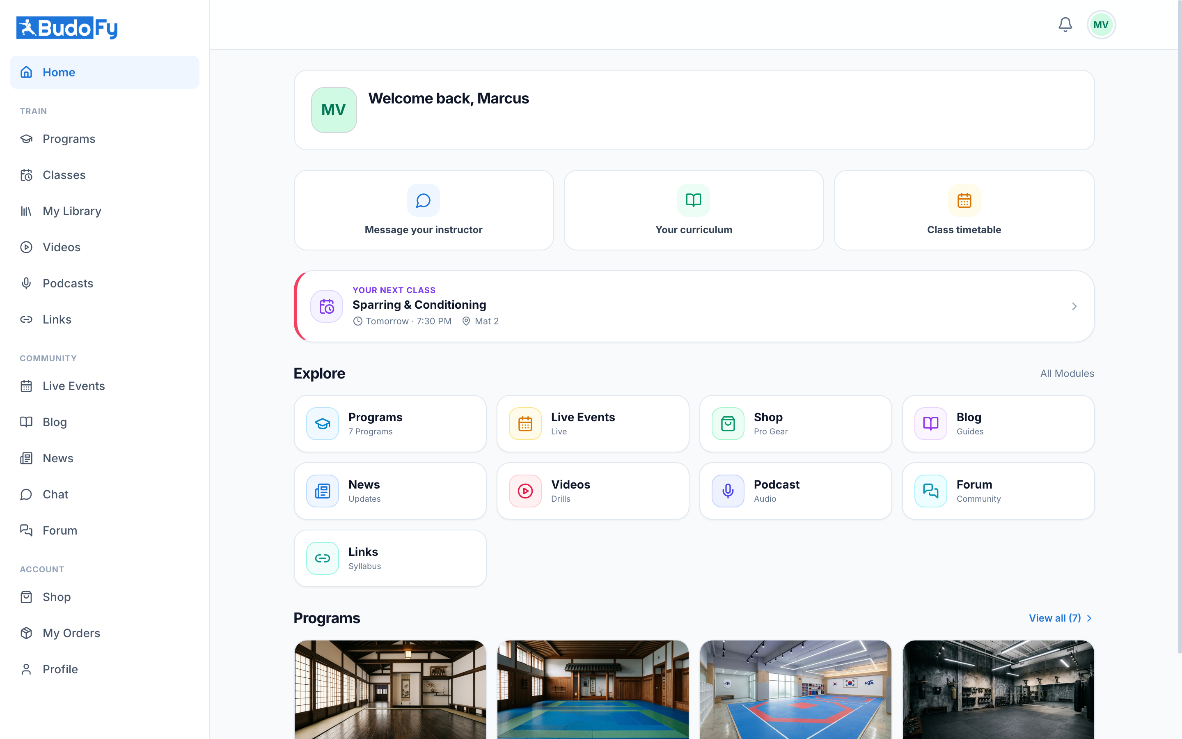Image resolution: width=1182 pixels, height=739 pixels.
Task: Open the Links Syllabus explore card
Action: click(390, 558)
